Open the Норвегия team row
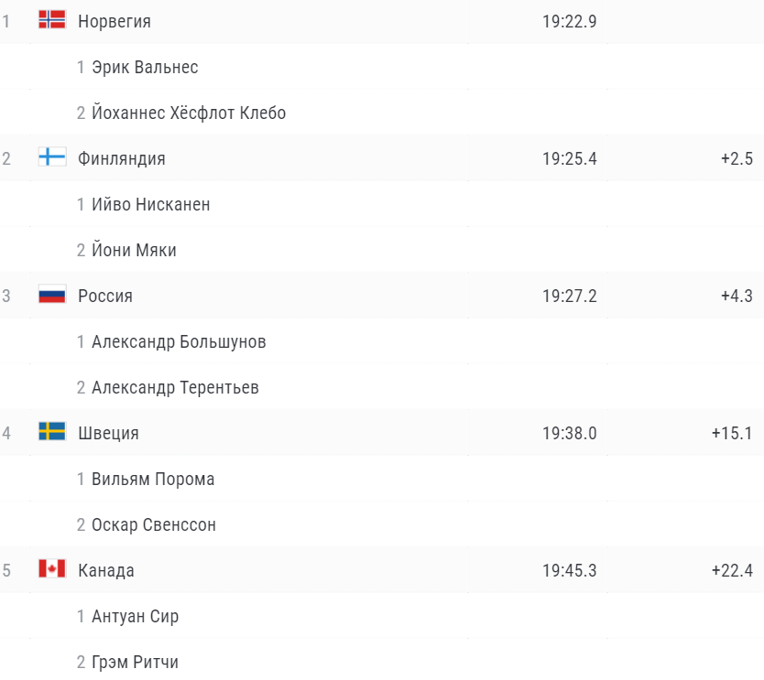 (382, 21)
